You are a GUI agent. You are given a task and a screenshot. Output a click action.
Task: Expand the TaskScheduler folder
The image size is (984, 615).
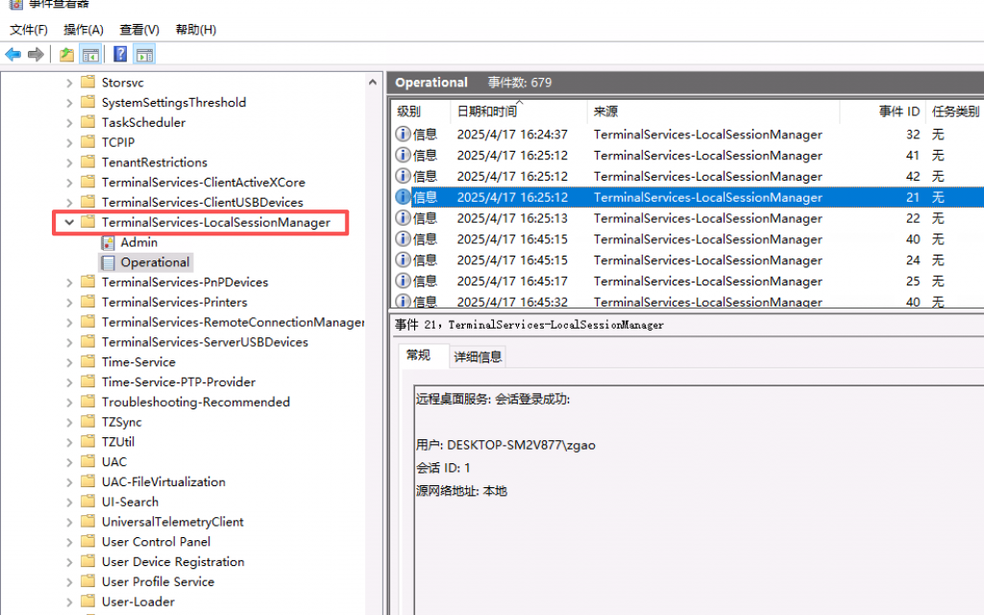point(69,122)
